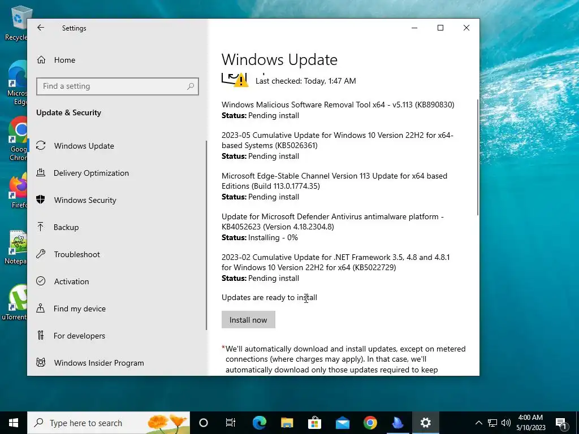
Task: Select the uTorrent desktop shortcut
Action: point(15,302)
